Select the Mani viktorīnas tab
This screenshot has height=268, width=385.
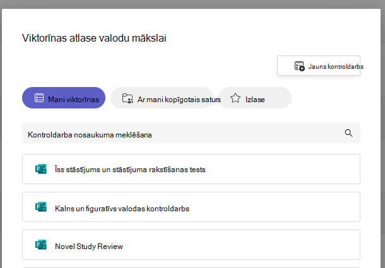64,98
